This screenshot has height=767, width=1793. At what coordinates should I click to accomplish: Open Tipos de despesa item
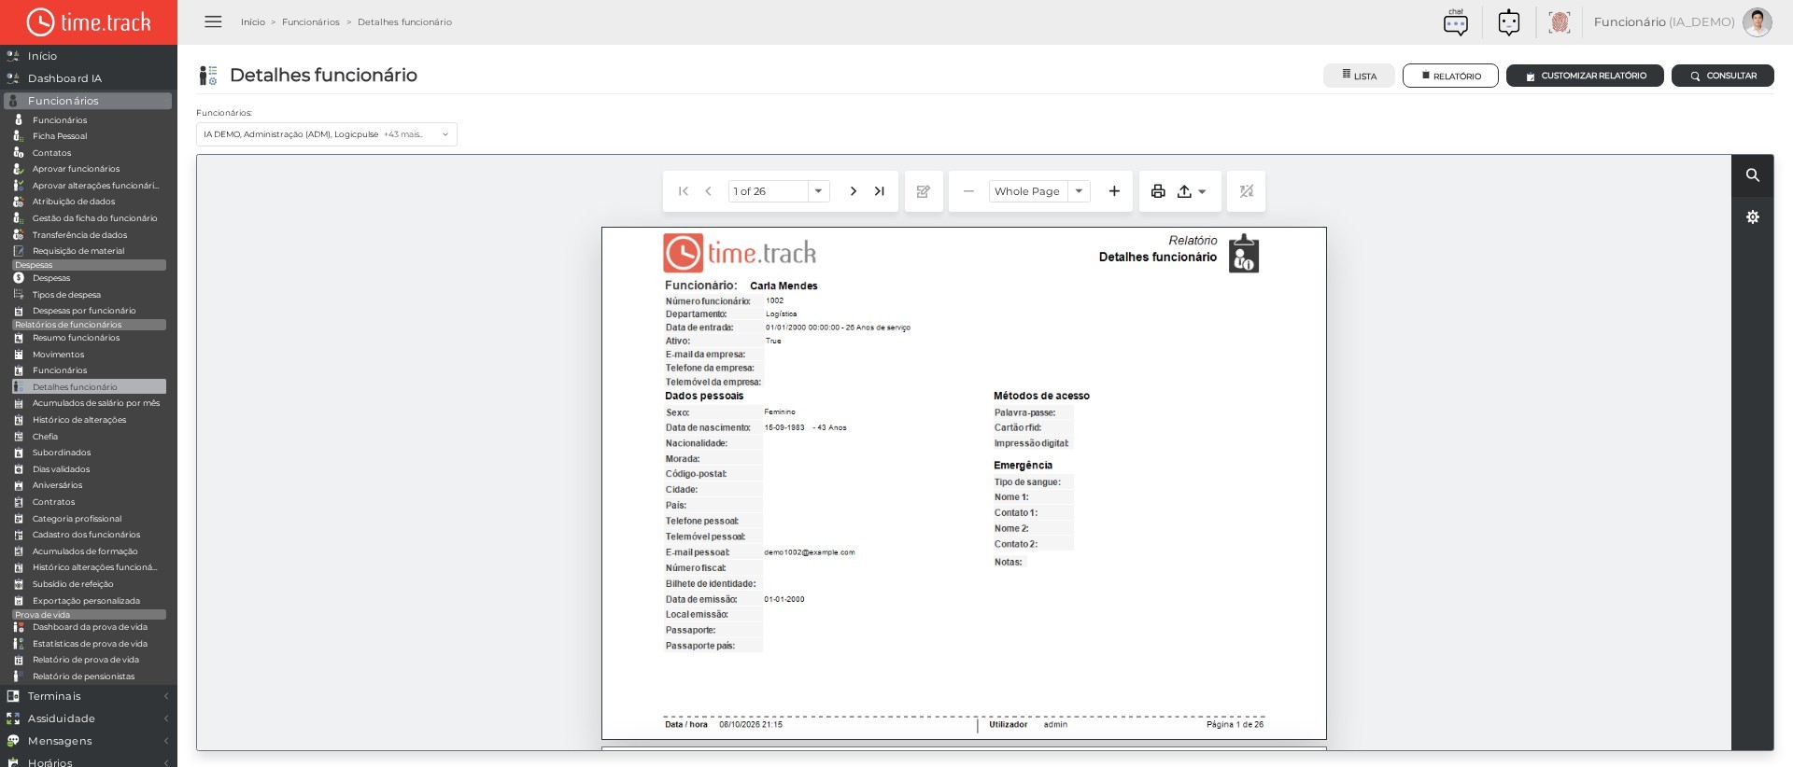(66, 295)
